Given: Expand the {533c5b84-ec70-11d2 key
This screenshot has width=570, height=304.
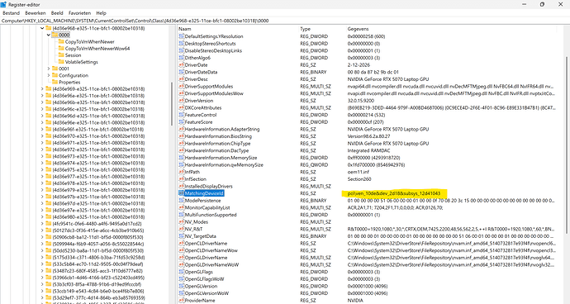Looking at the screenshot, I should click(42, 264).
